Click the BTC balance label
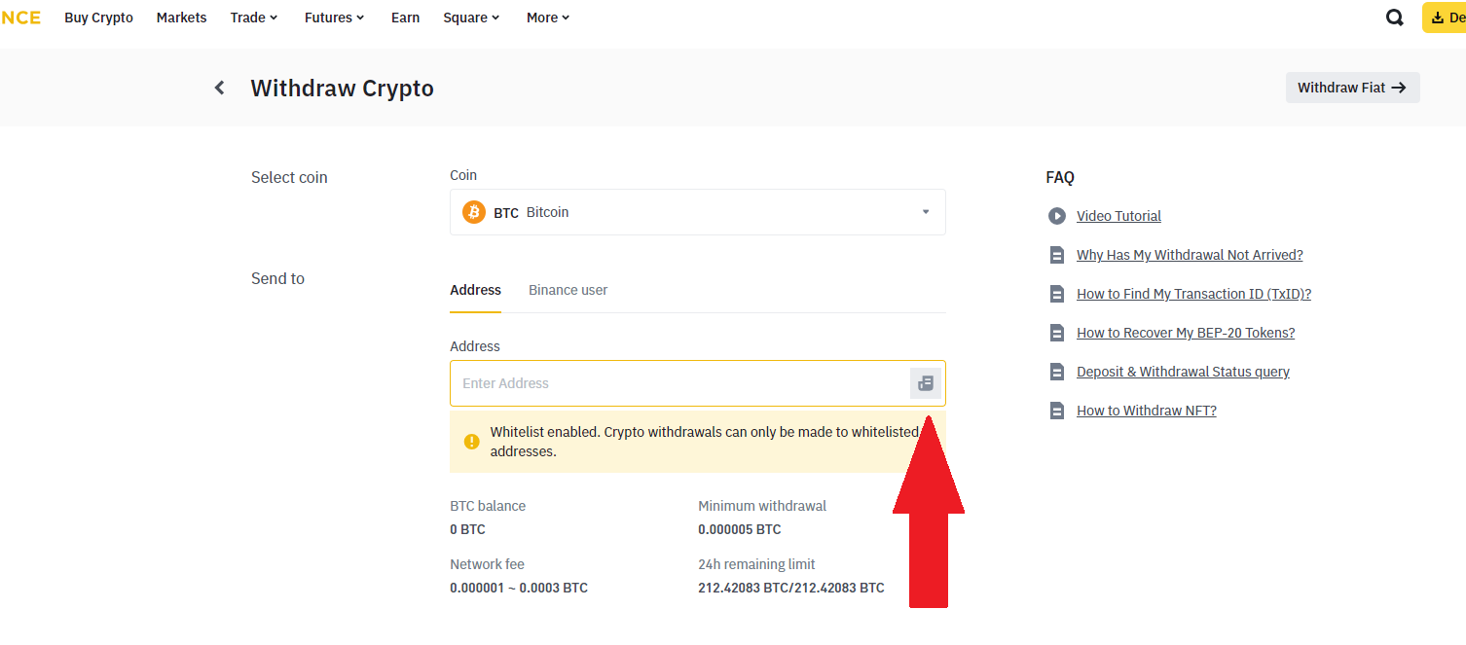The width and height of the screenshot is (1466, 645). (x=488, y=506)
